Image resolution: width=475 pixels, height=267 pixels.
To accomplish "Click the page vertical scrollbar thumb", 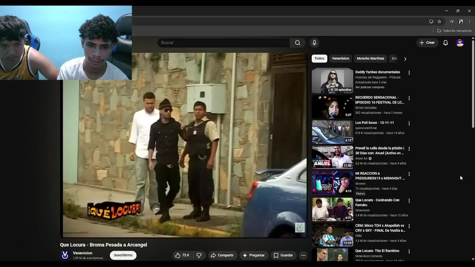I will coord(473,84).
